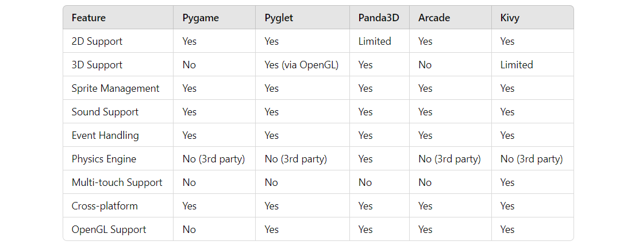The image size is (639, 245).
Task: Click the Arcade column header
Action: pos(434,18)
